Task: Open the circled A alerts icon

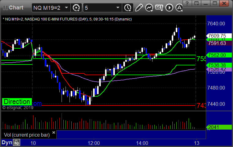Action: pos(179,8)
